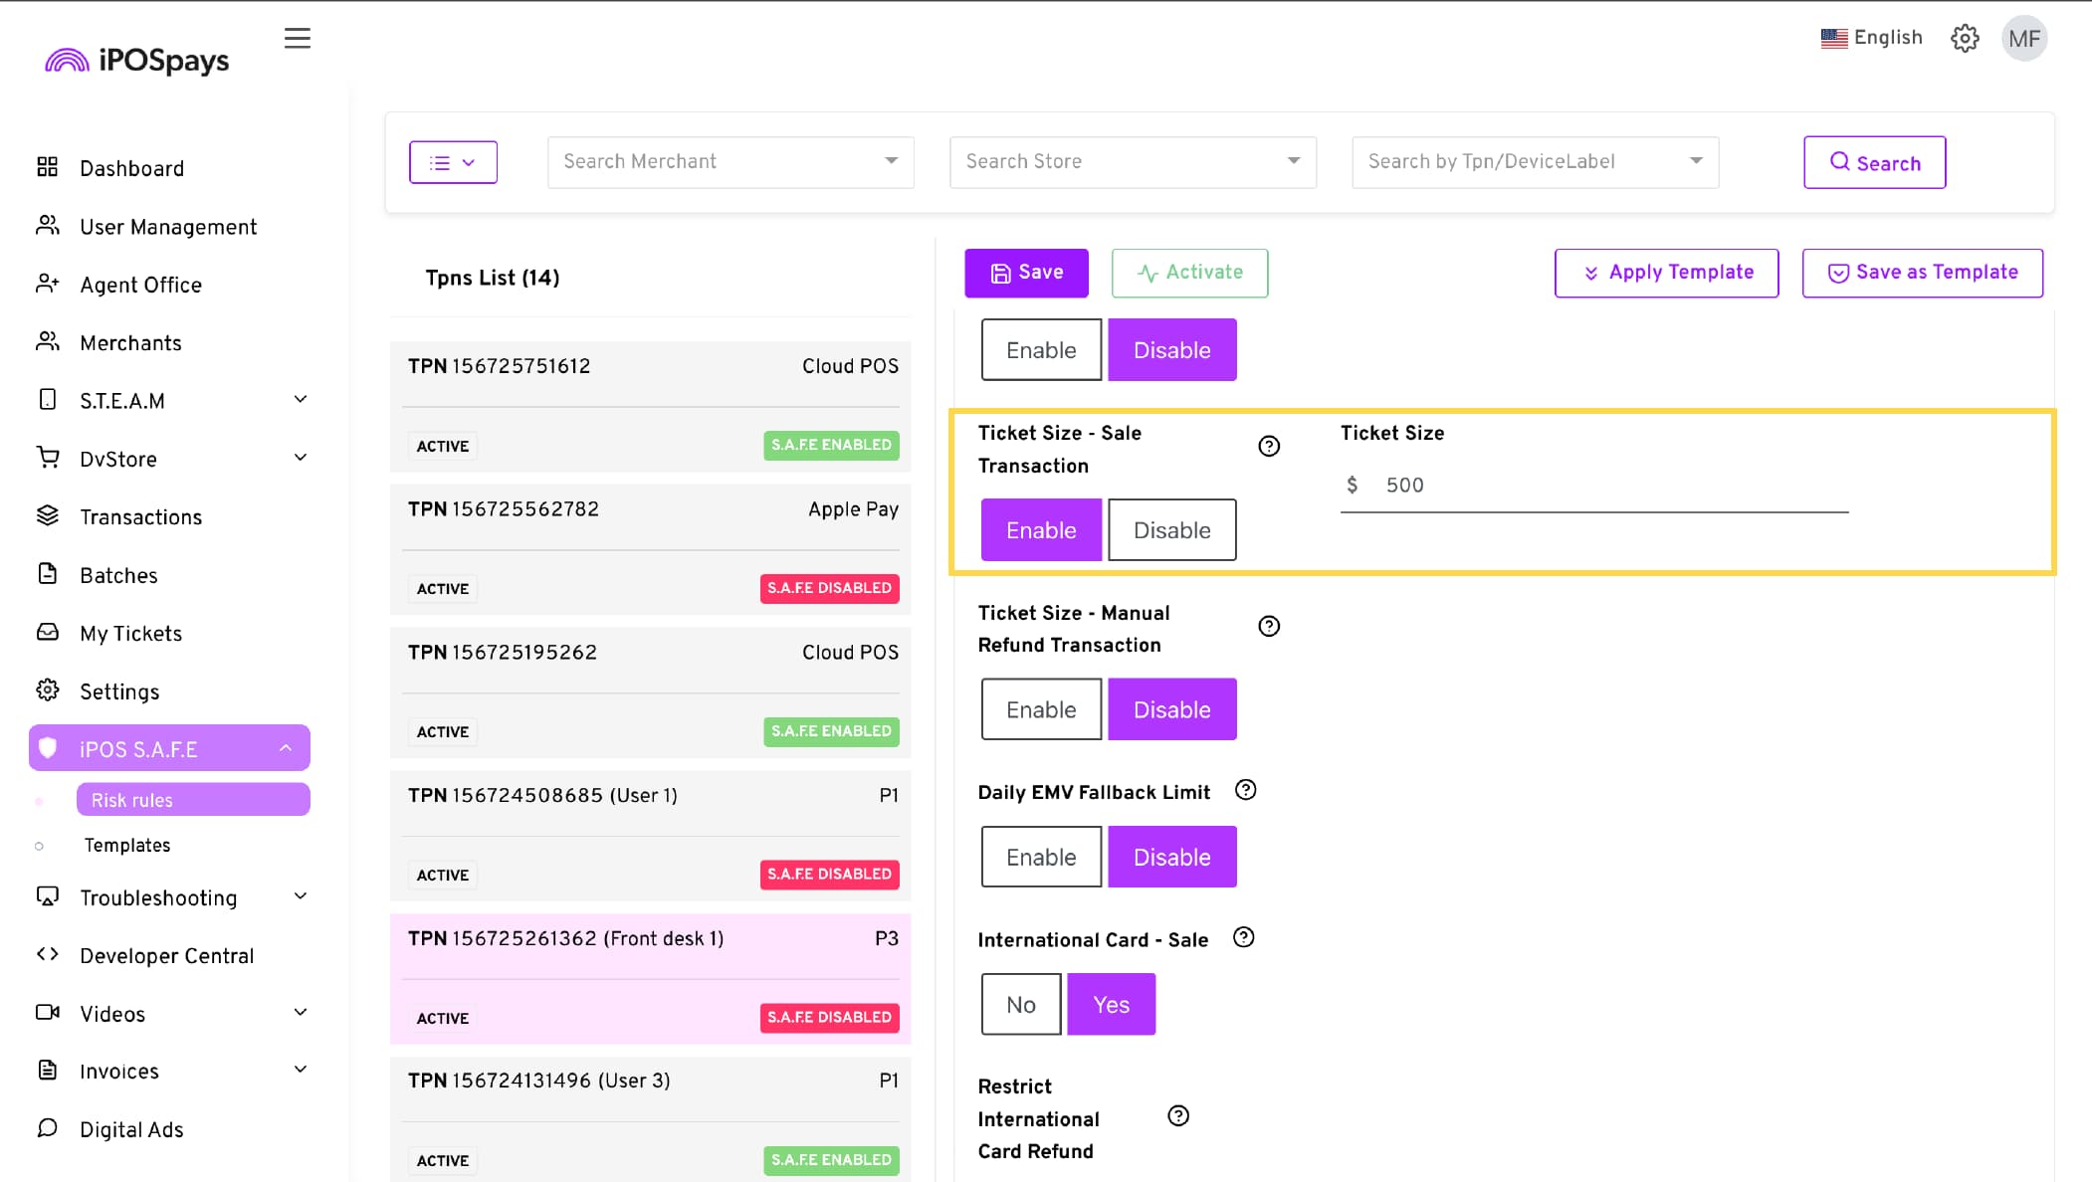
Task: Open MF user avatar menu
Action: [2023, 39]
